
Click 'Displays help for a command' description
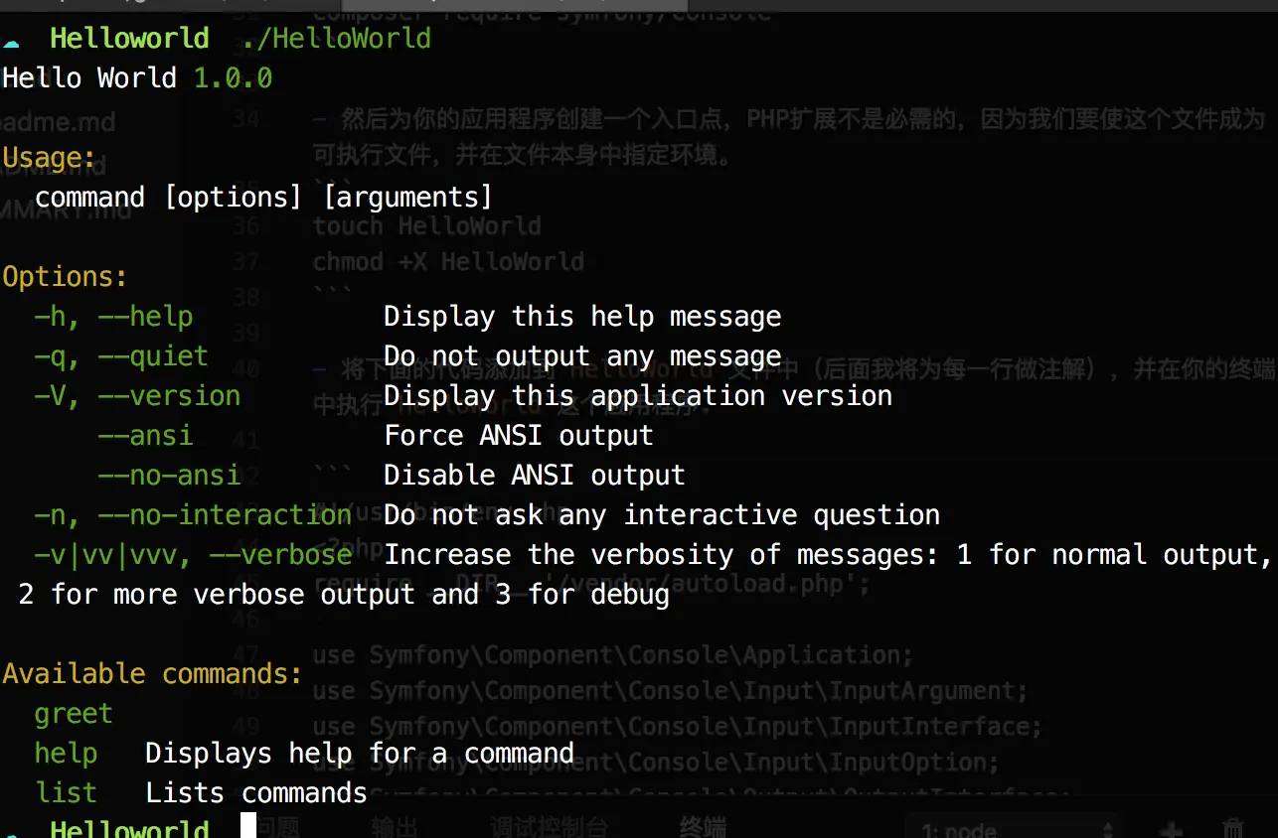(360, 754)
